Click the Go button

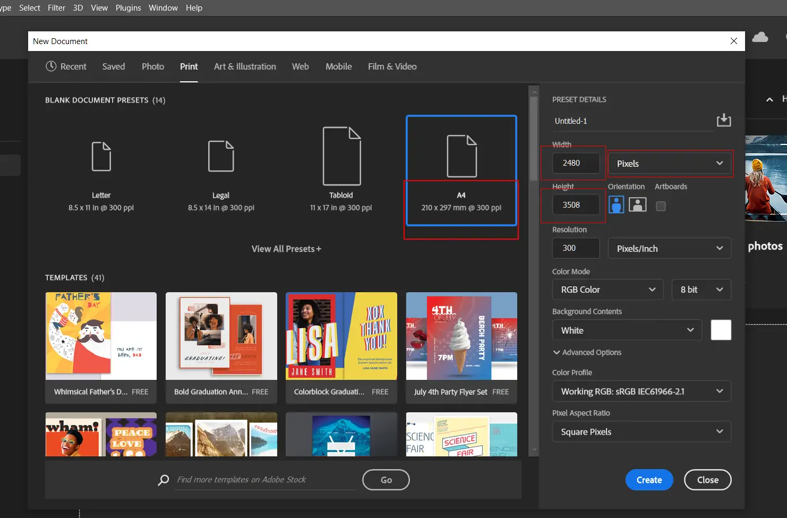(386, 480)
